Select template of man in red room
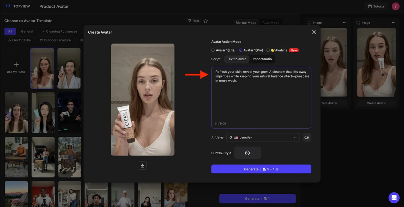404x207 pixels. [x=43, y=194]
